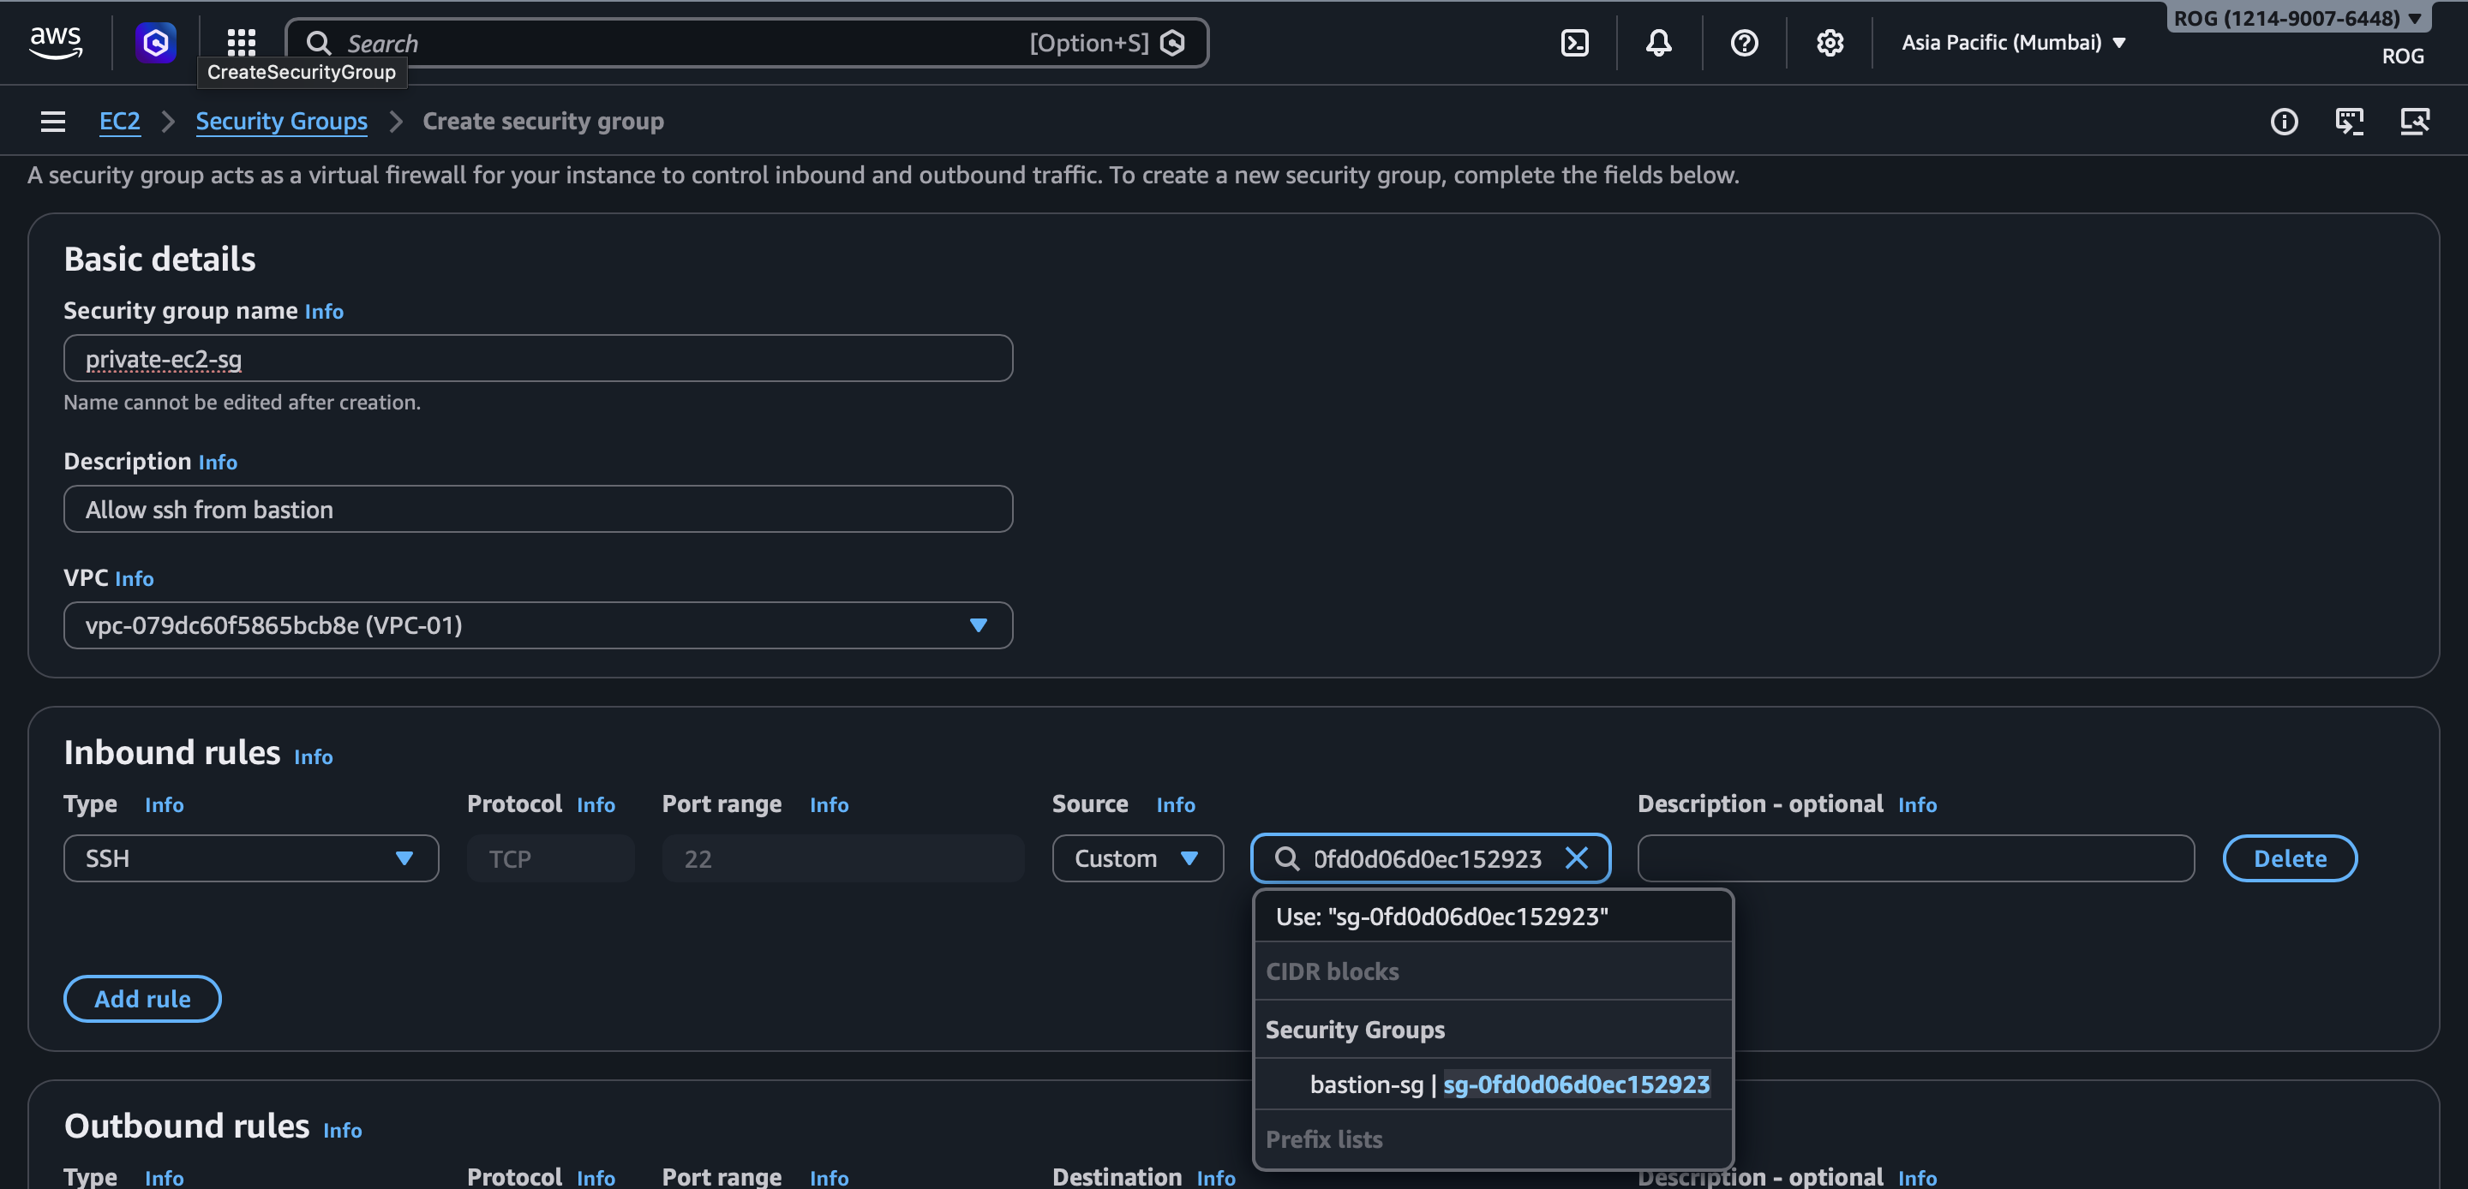The width and height of the screenshot is (2468, 1189).
Task: Open the SSH rule type dropdown
Action: coord(251,857)
